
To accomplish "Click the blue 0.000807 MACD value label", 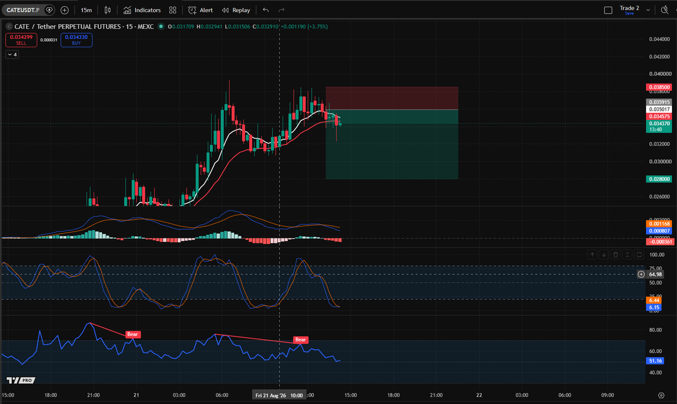I will tap(658, 231).
